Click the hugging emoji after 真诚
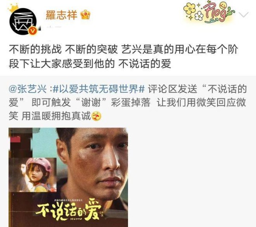The height and width of the screenshot is (227, 256). point(97,116)
